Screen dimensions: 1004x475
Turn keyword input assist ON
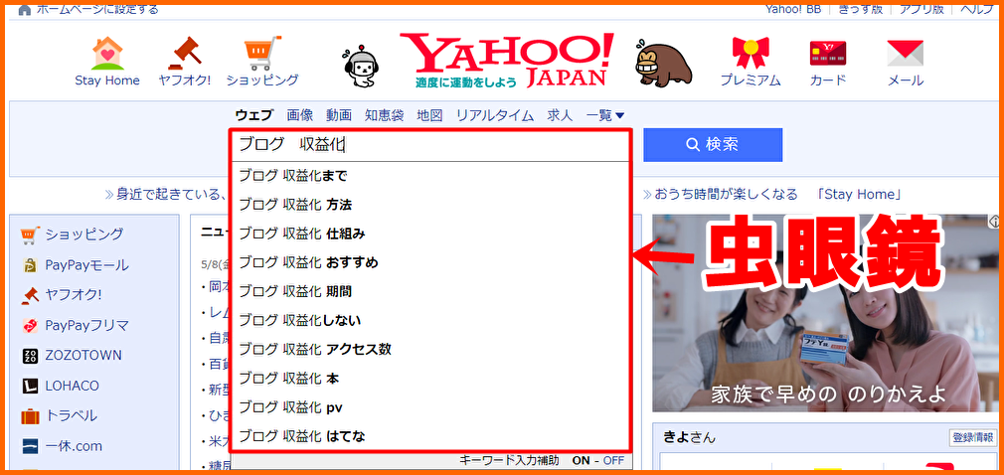tap(581, 460)
